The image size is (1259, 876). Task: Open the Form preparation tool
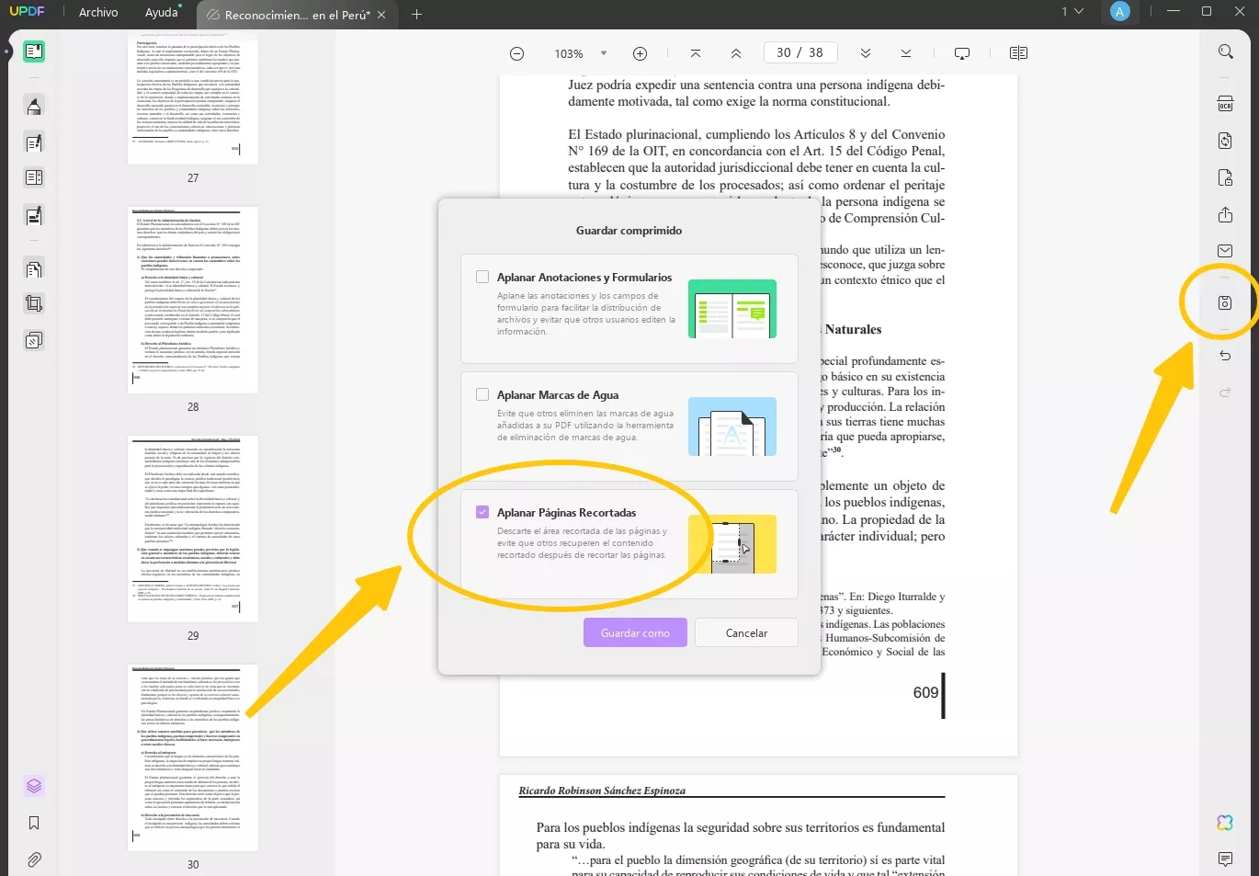(x=34, y=216)
